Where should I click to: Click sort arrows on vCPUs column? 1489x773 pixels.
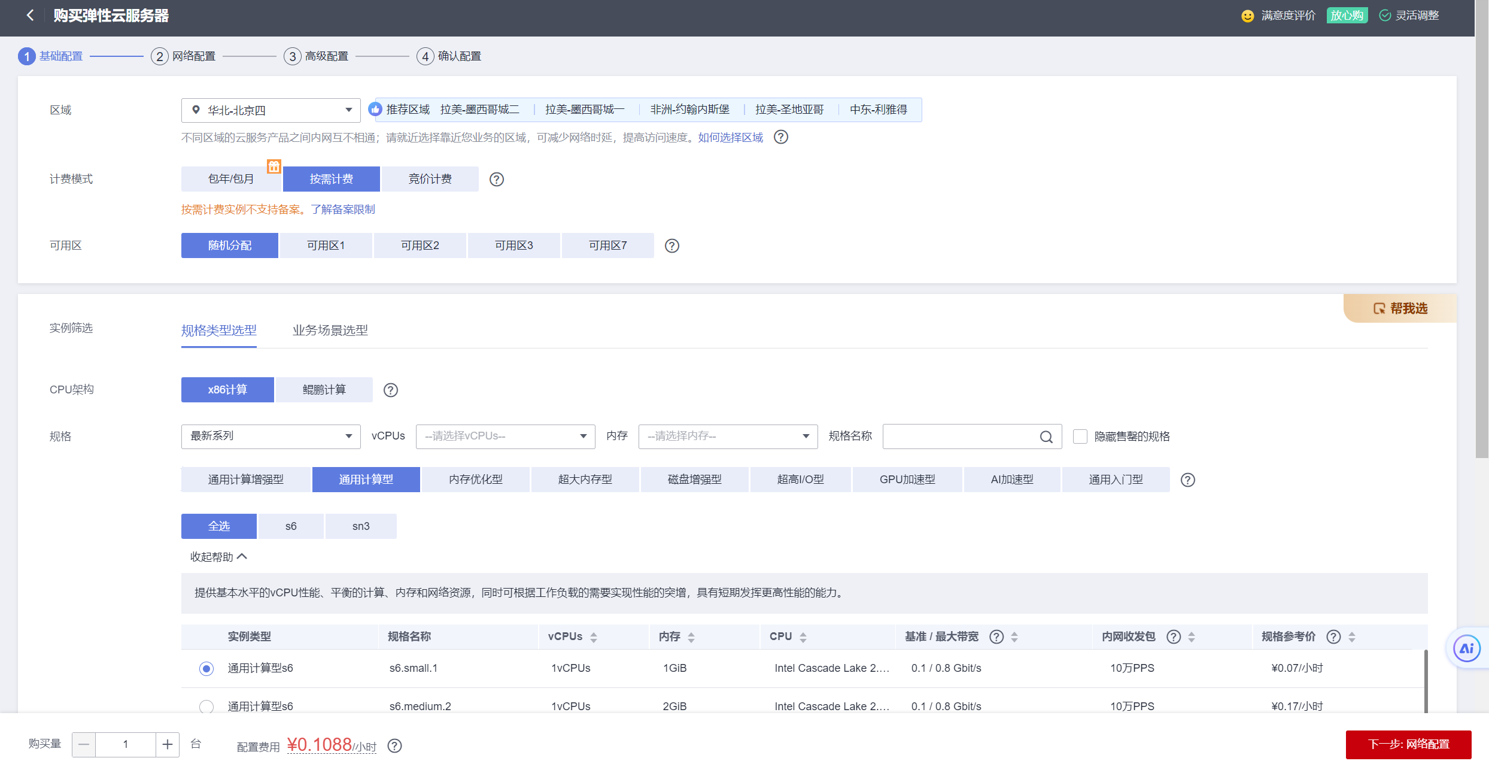click(x=593, y=638)
